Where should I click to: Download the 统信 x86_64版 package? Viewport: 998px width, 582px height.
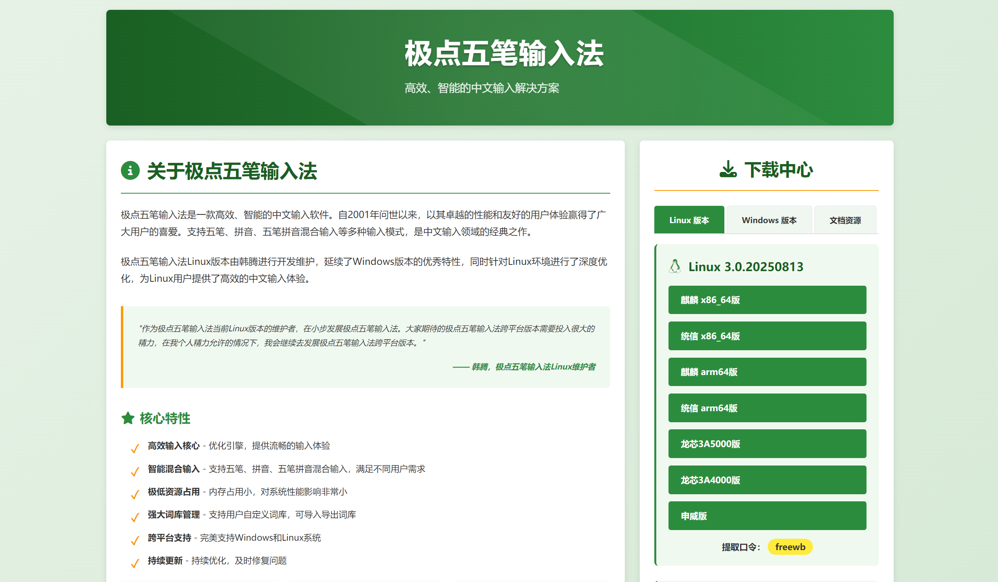[767, 336]
